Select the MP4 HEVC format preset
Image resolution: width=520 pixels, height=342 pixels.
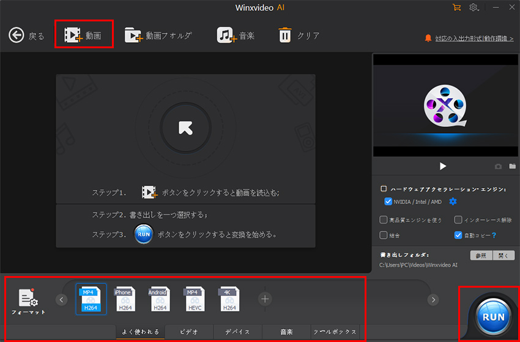pos(195,299)
